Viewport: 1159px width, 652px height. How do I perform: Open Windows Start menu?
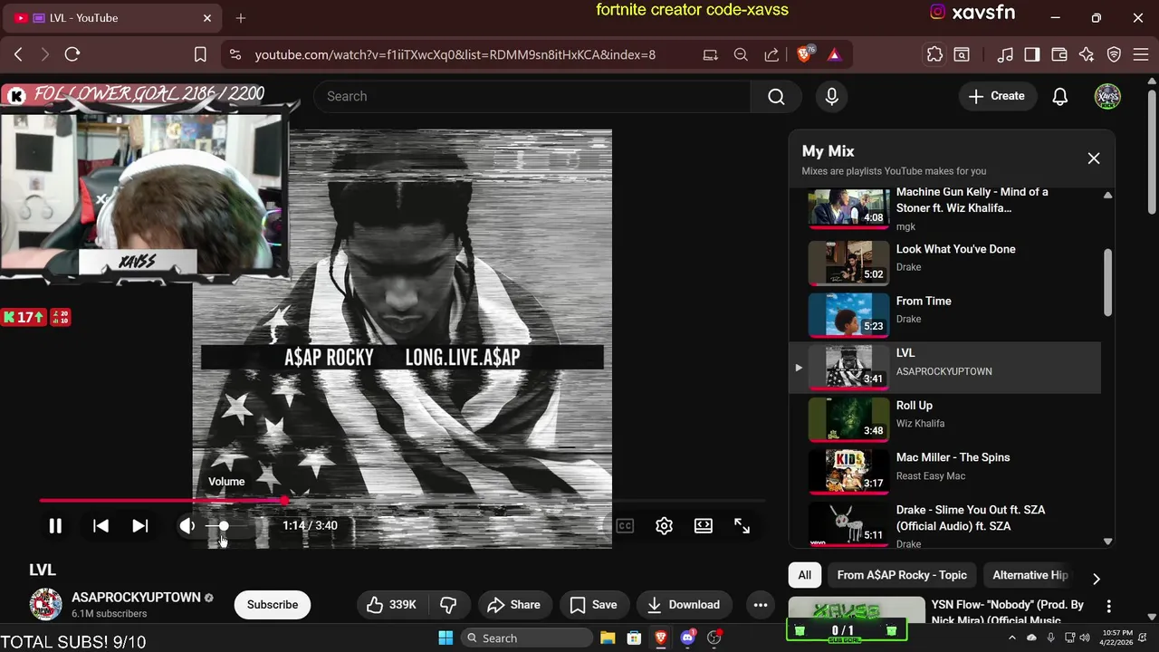click(x=445, y=638)
